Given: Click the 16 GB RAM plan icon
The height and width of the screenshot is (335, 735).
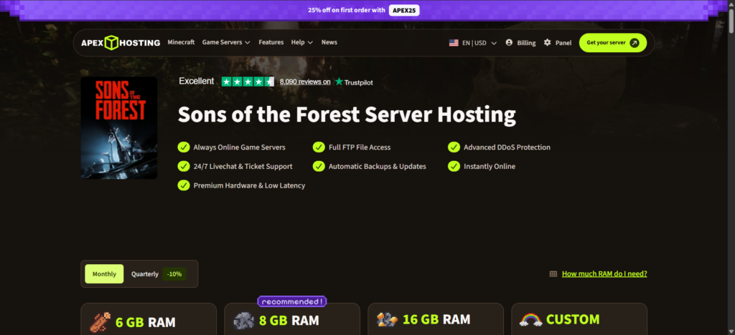Looking at the screenshot, I should coord(387,319).
